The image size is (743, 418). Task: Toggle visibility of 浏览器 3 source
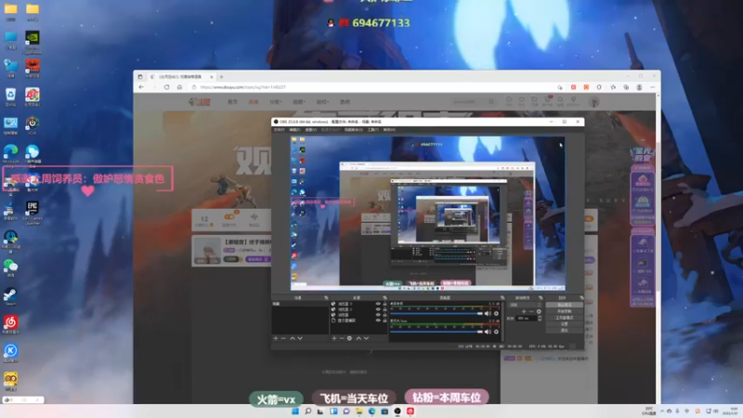tap(378, 304)
